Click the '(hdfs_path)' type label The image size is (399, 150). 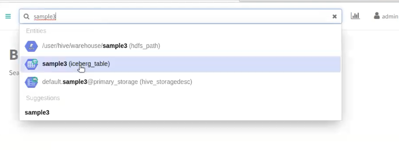(x=144, y=46)
